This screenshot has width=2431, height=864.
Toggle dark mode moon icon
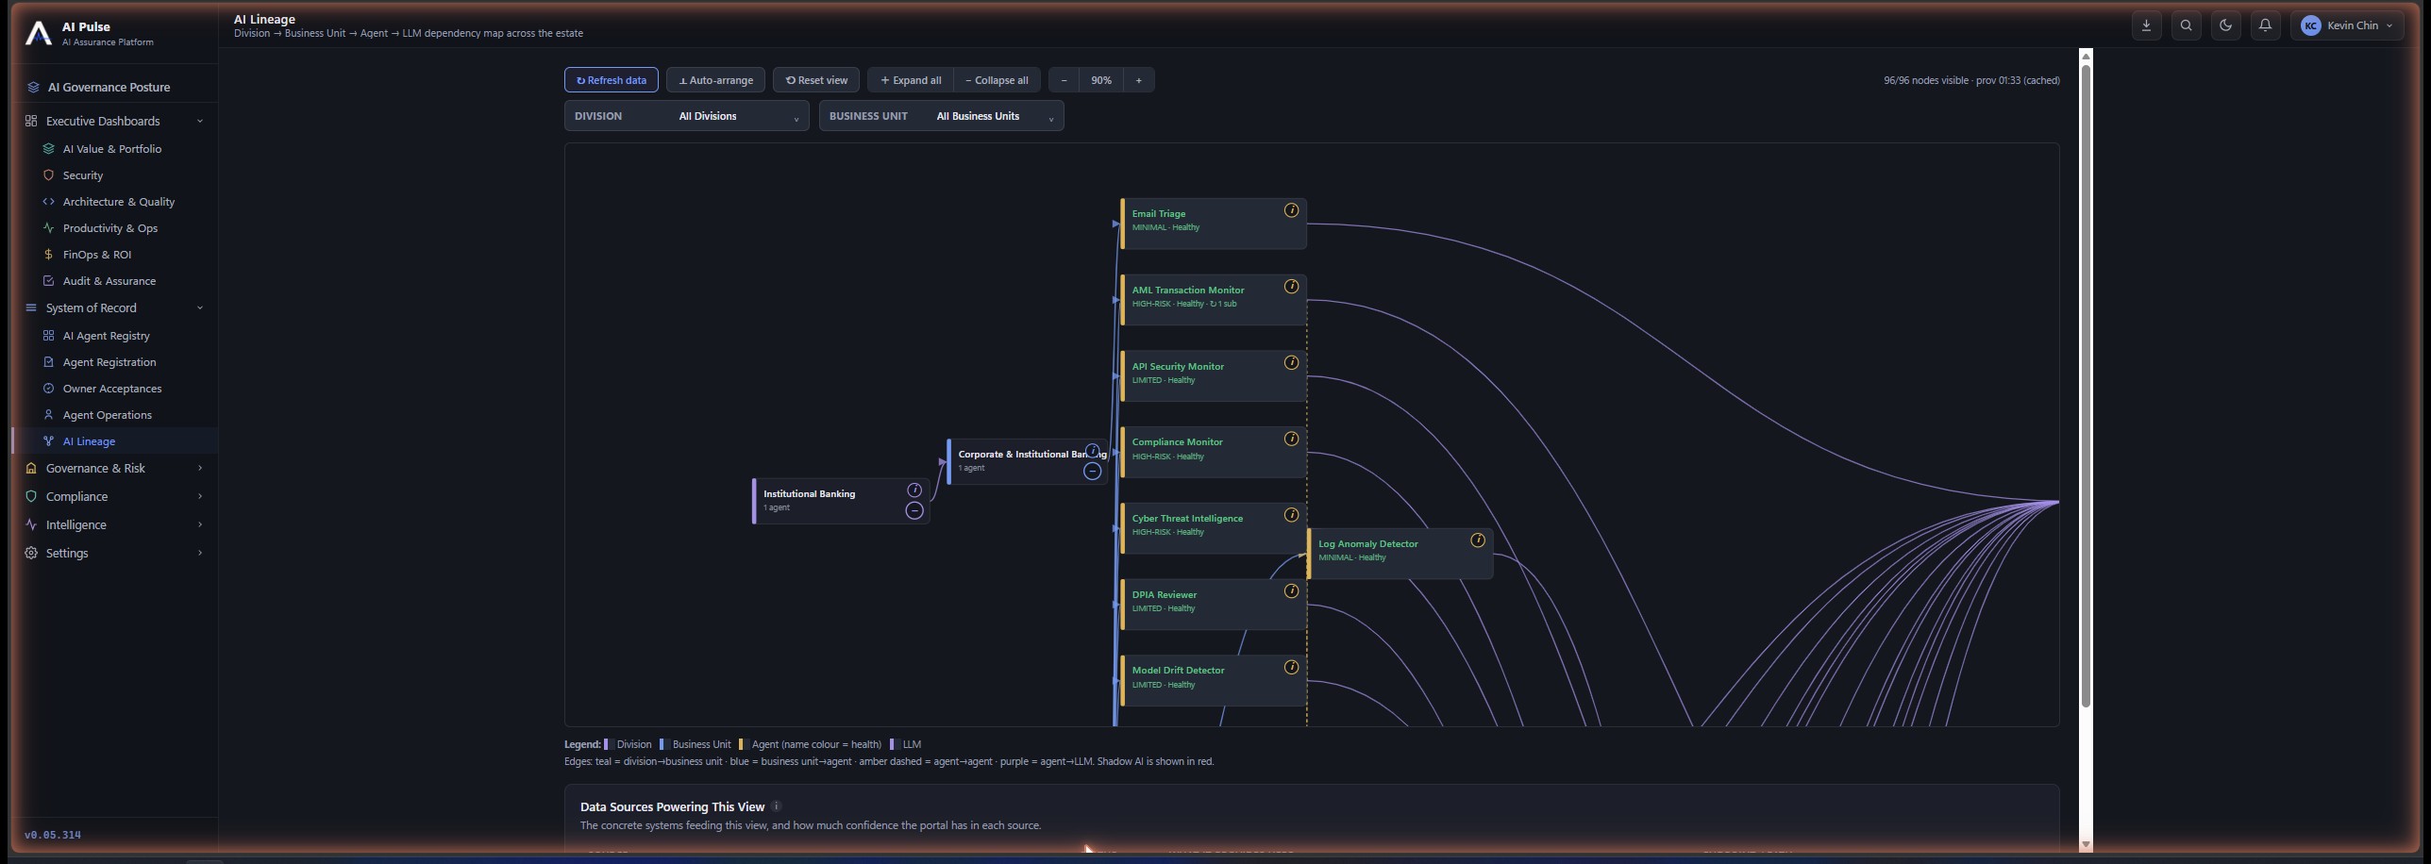click(x=2225, y=25)
